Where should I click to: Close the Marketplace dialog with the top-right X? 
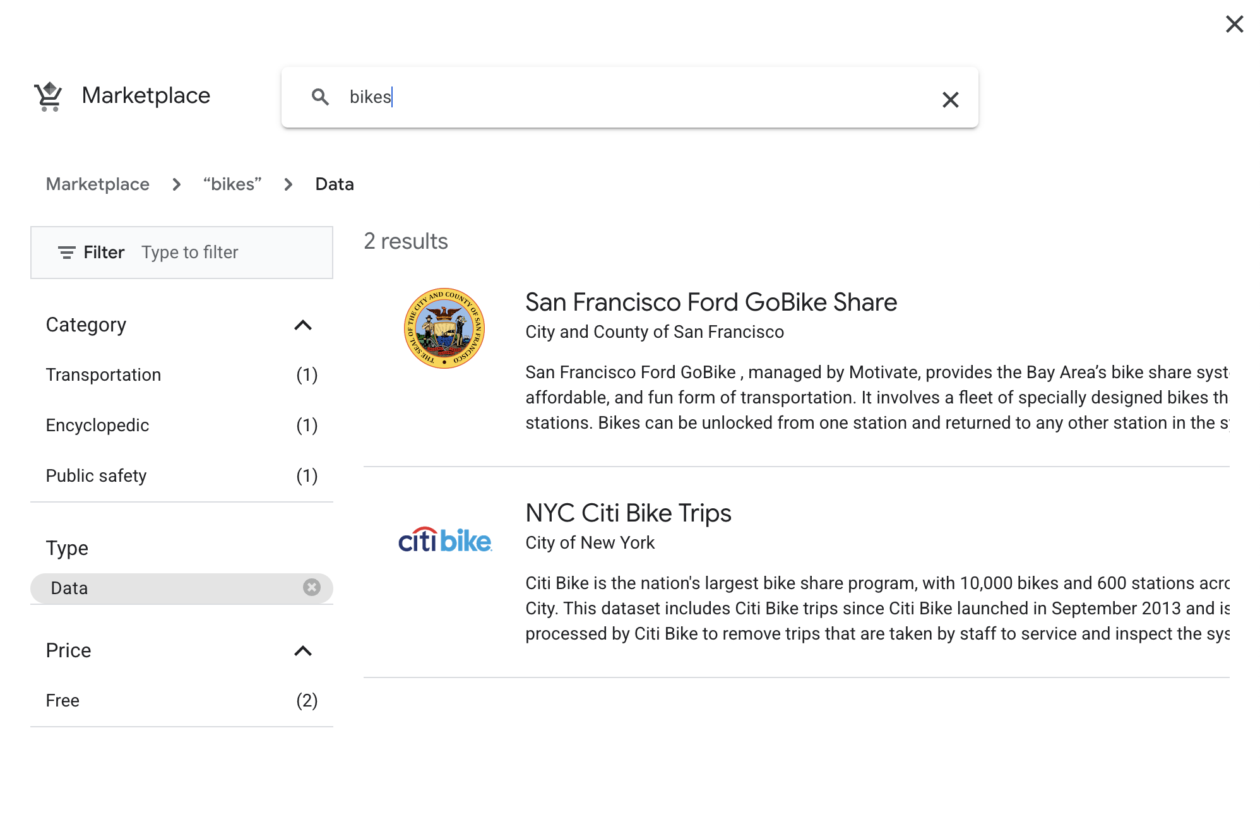coord(1234,24)
